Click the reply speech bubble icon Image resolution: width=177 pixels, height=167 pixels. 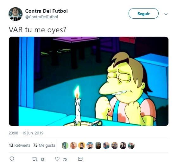pyautogui.click(x=12, y=159)
